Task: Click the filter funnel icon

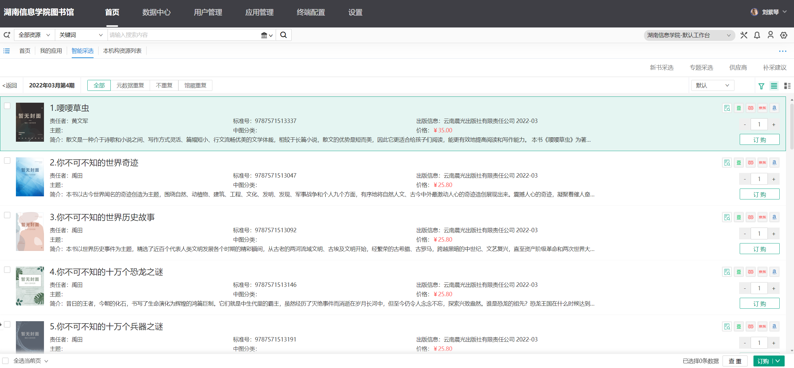Action: 761,86
